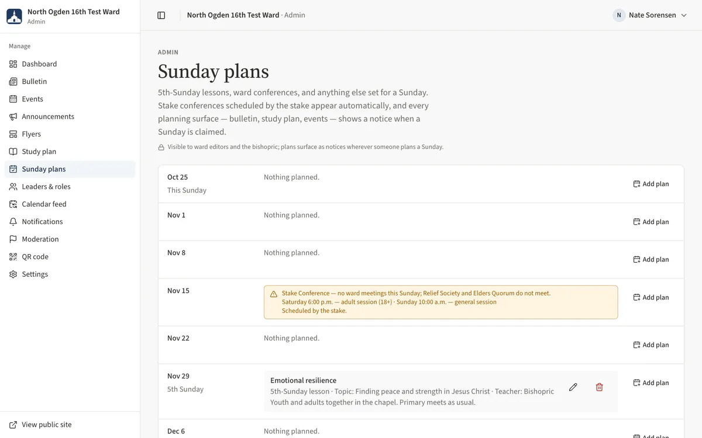Open Events from the Manage menu
Image resolution: width=702 pixels, height=438 pixels.
(x=70, y=99)
